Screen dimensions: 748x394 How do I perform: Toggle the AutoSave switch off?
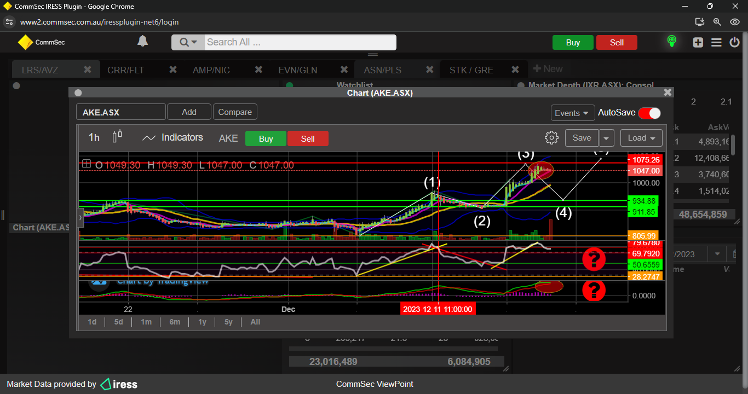tap(649, 113)
